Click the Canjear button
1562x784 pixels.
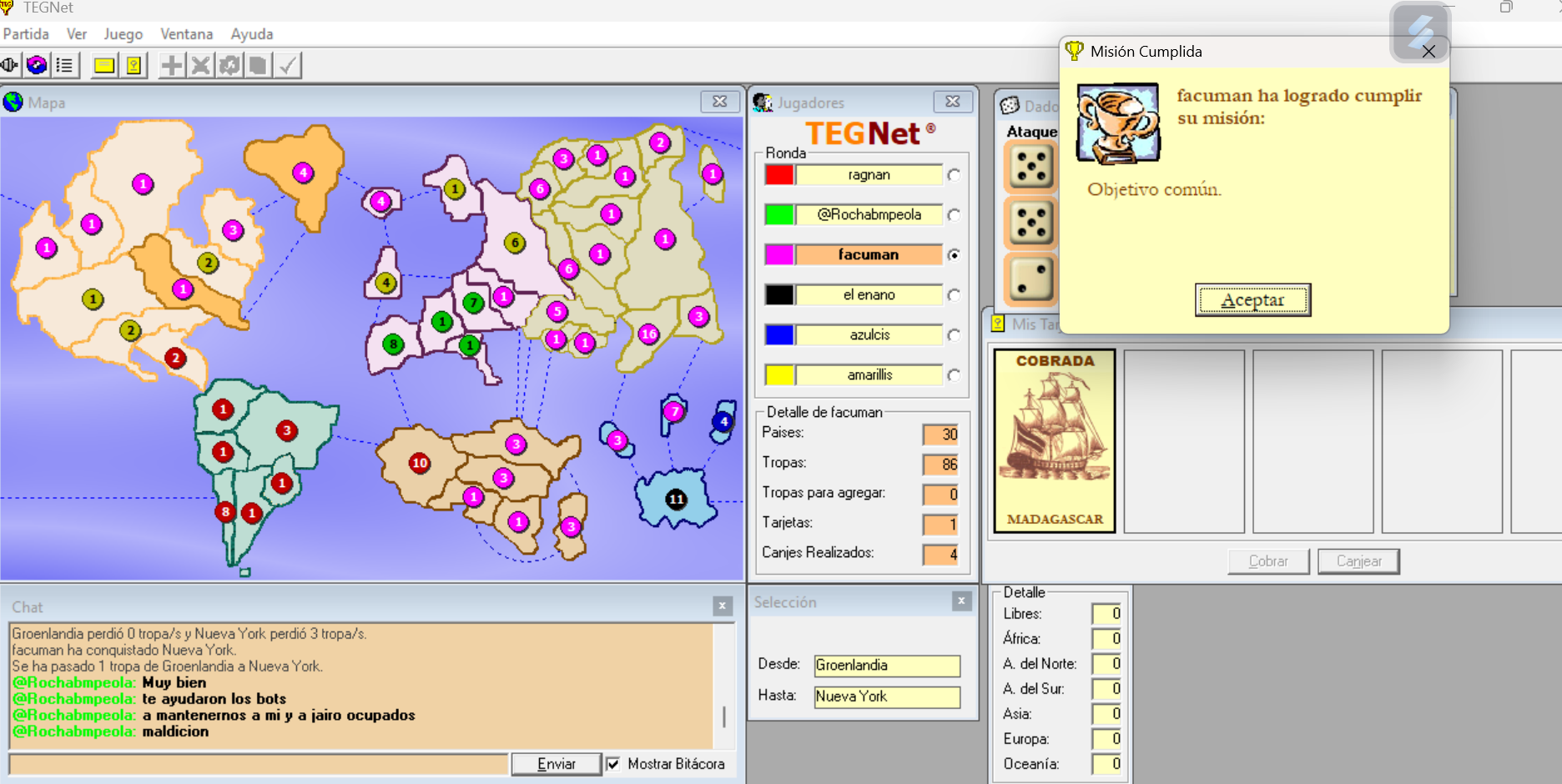[x=1358, y=561]
